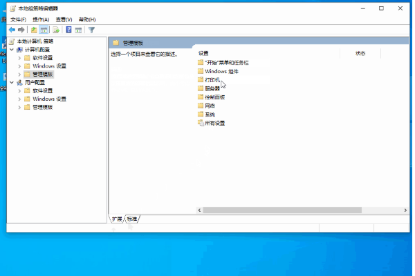The image size is (415, 276).
Task: Expand 管理模板 under 用户配置
Action: tap(19, 107)
